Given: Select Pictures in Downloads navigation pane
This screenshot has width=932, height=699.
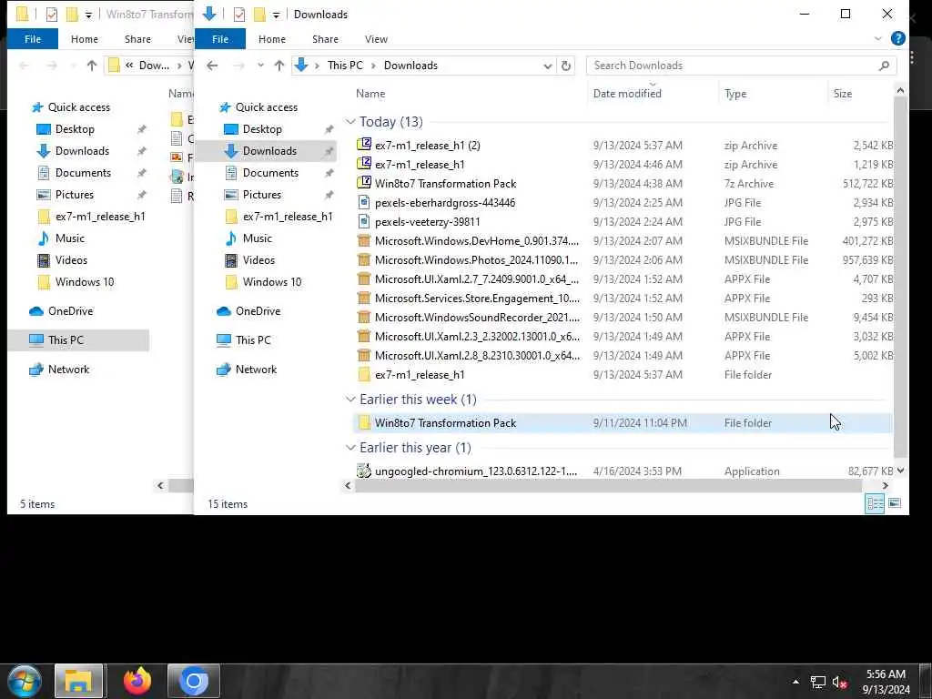Looking at the screenshot, I should 261,195.
